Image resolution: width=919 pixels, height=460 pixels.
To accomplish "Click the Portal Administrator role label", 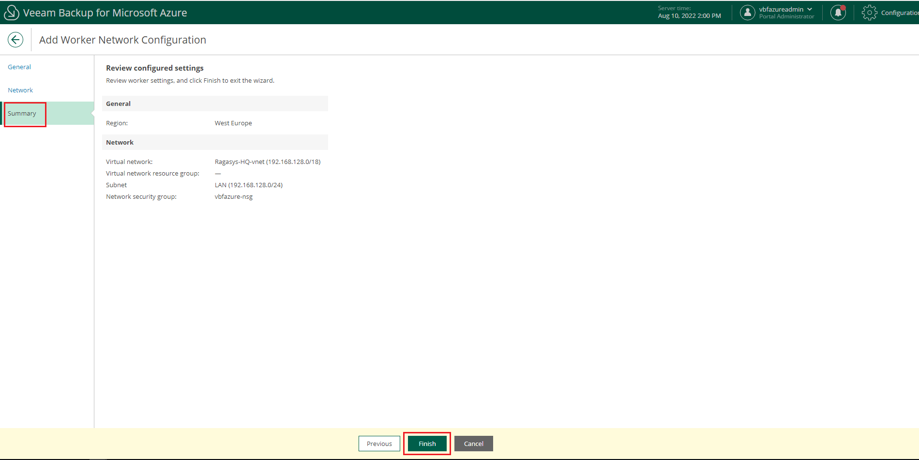I will coord(787,16).
